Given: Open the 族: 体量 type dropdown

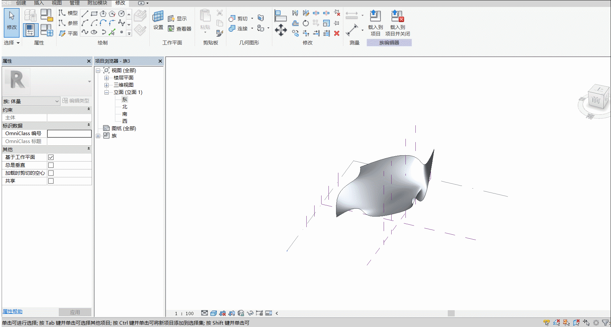Looking at the screenshot, I should [x=31, y=101].
